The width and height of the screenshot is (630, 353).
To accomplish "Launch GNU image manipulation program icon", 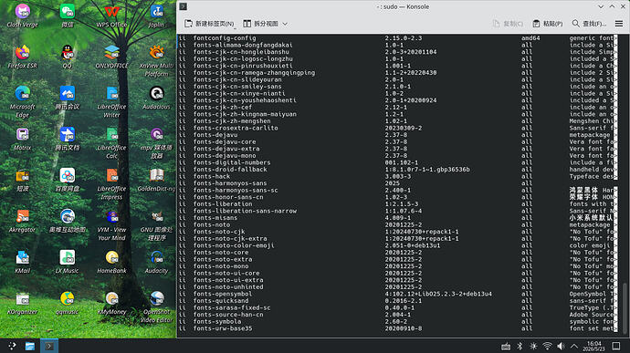I will [x=156, y=216].
